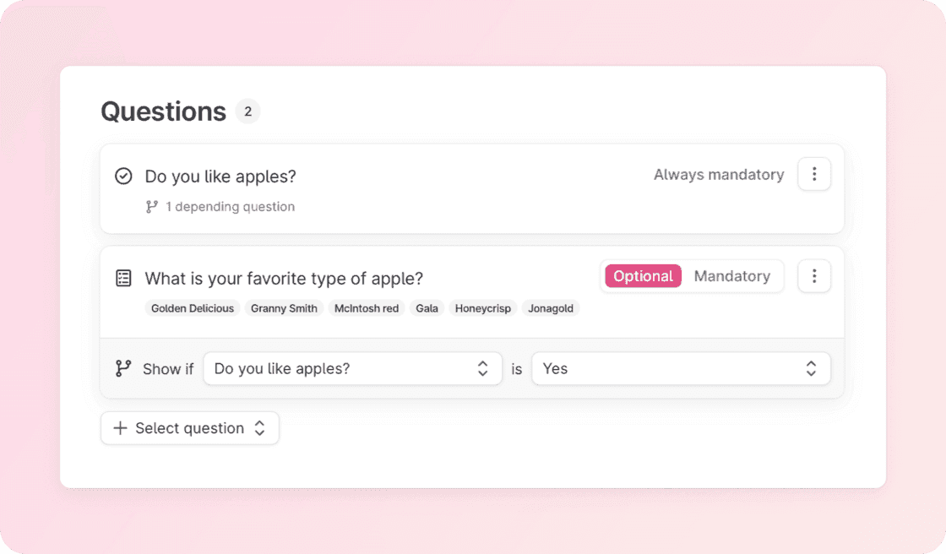Open the "Select question" dropdown
Image resolution: width=946 pixels, height=554 pixels.
click(190, 428)
